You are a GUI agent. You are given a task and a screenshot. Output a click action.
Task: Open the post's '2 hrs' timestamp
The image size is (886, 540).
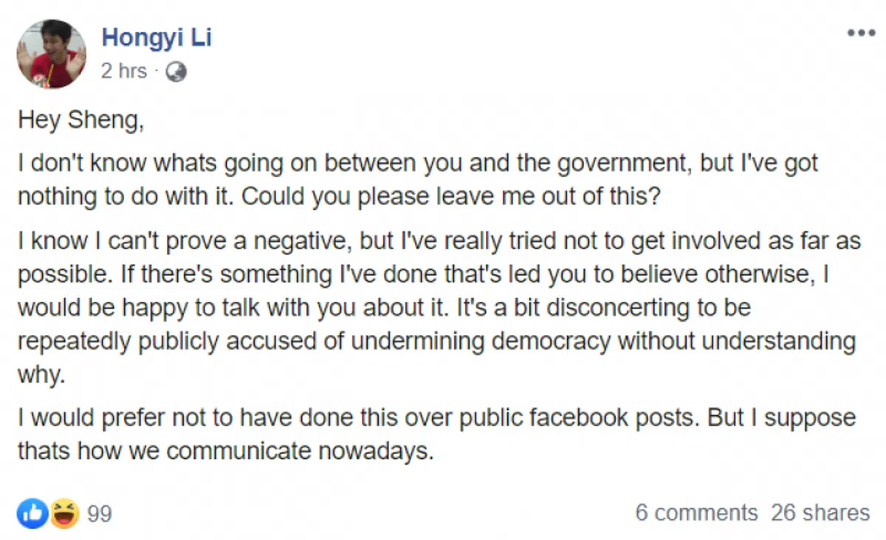[x=124, y=72]
